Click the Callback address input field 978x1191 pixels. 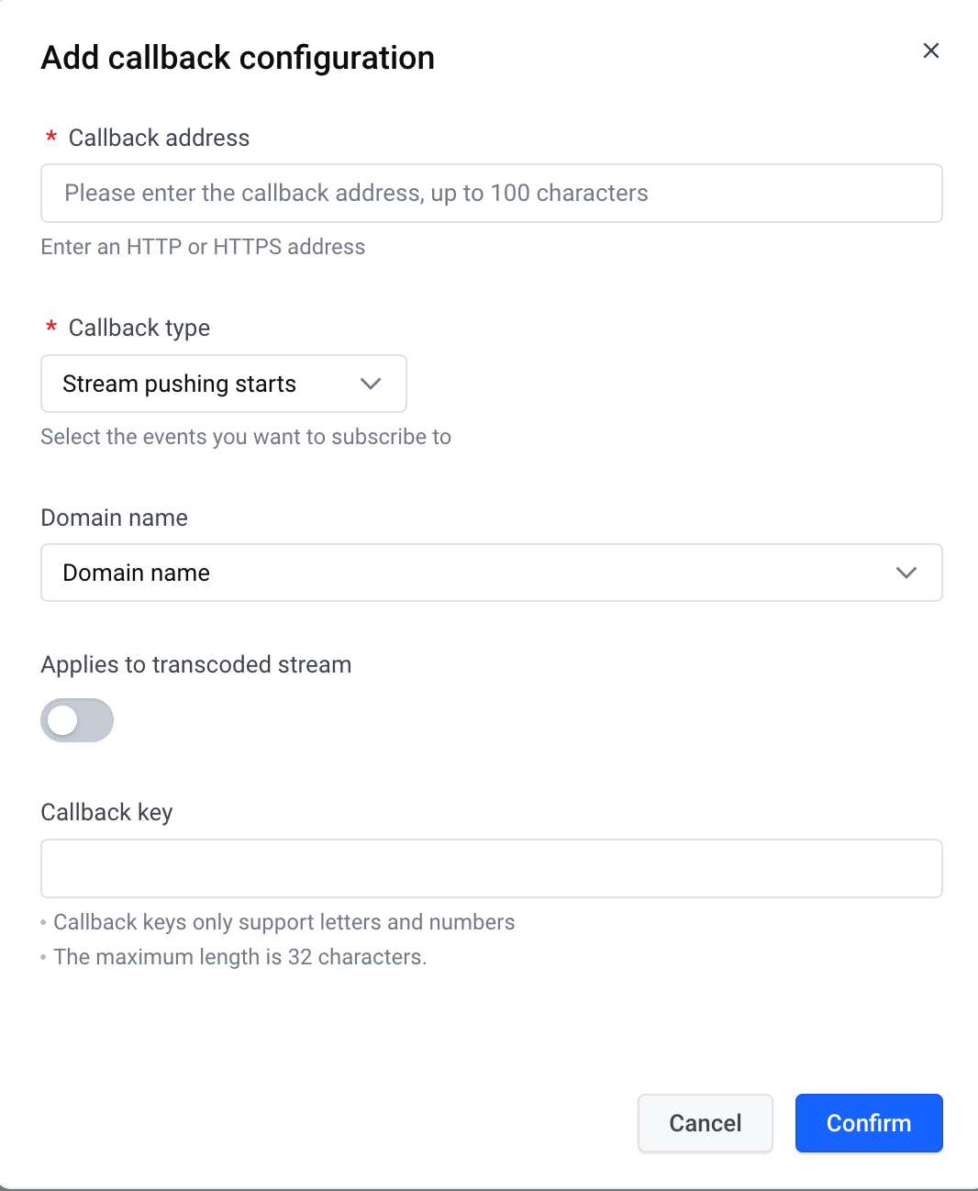point(491,194)
